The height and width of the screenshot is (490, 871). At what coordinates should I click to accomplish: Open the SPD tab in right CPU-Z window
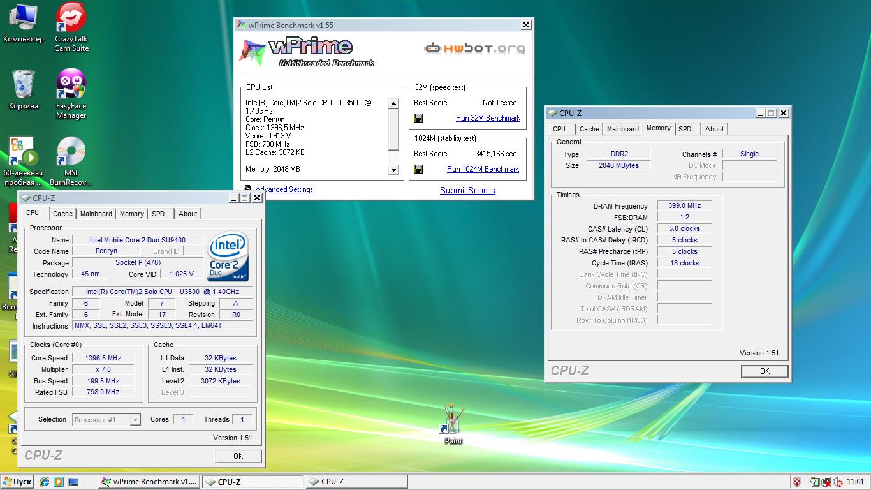[x=685, y=129]
